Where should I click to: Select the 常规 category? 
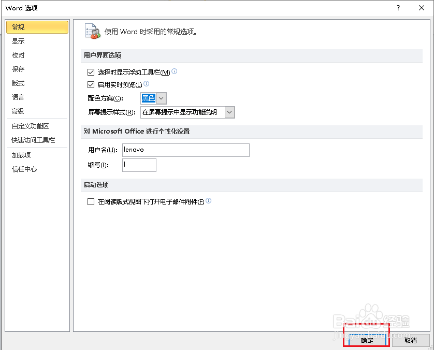37,27
